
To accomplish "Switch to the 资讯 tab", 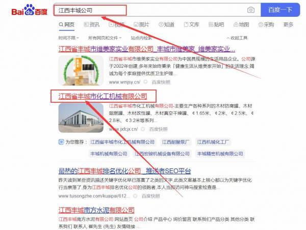I will click(91, 24).
